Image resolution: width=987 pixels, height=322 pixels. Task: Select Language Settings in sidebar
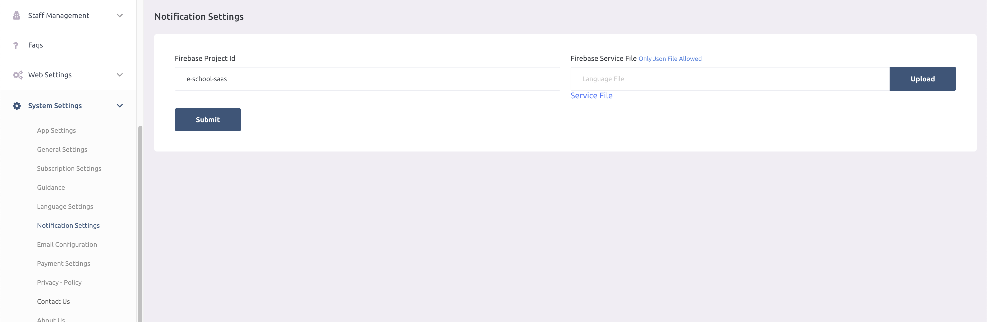pos(65,207)
